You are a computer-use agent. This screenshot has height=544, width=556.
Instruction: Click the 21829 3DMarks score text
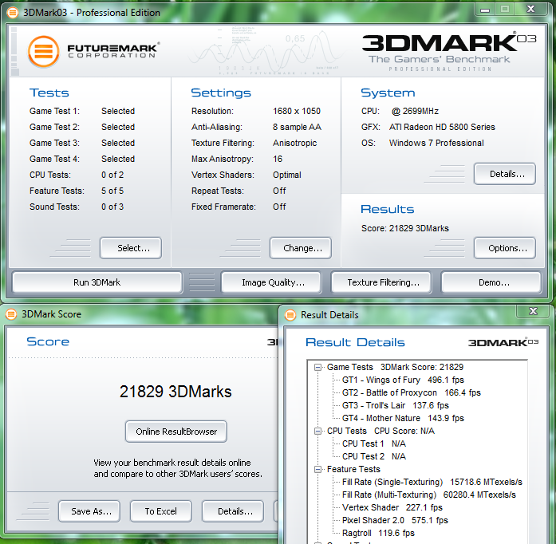(175, 392)
